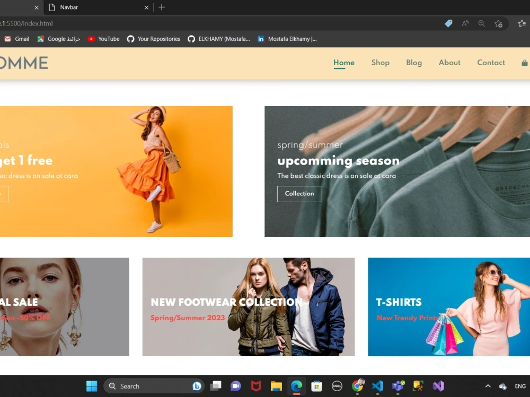Image resolution: width=530 pixels, height=397 pixels.
Task: Click the ENG language indicator
Action: (x=520, y=386)
